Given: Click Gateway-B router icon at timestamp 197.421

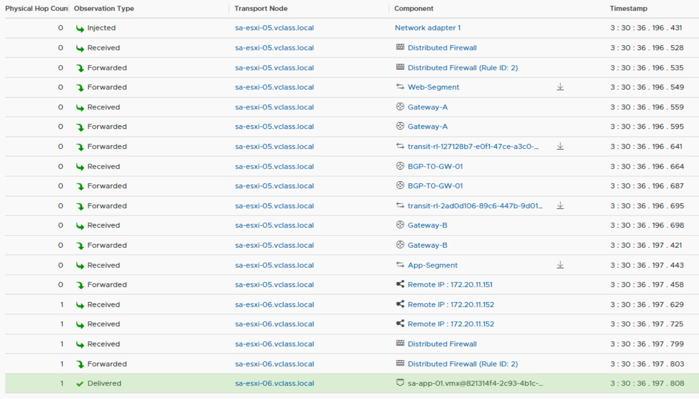Looking at the screenshot, I should tap(400, 245).
